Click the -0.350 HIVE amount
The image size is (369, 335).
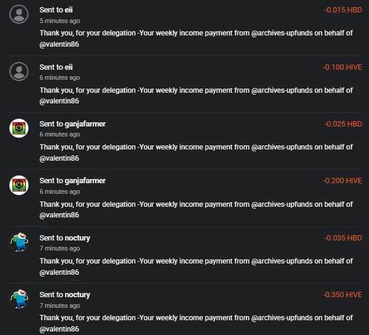(x=342, y=295)
